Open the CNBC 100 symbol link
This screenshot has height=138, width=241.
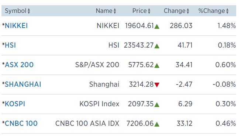21,123
